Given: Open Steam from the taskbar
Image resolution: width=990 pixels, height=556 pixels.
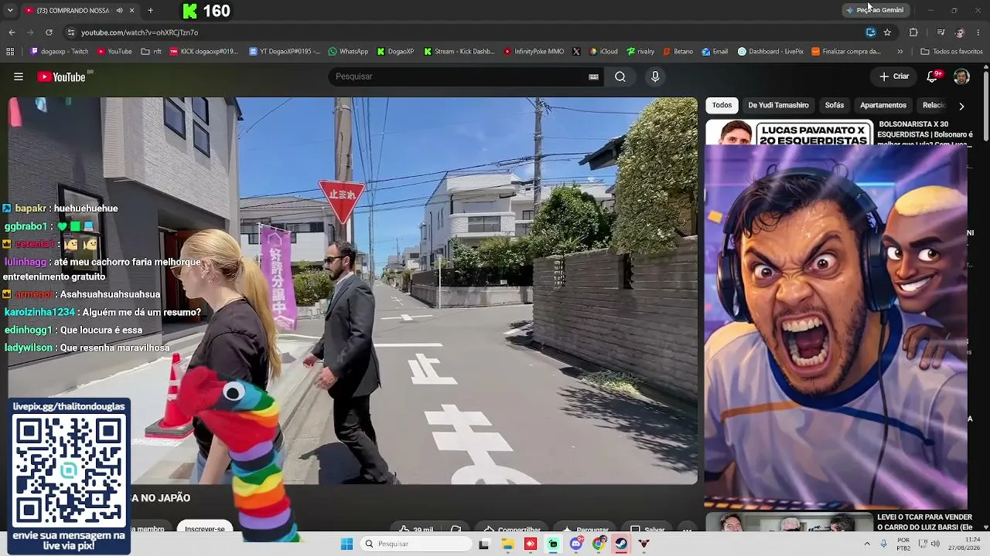Looking at the screenshot, I should coord(621,544).
